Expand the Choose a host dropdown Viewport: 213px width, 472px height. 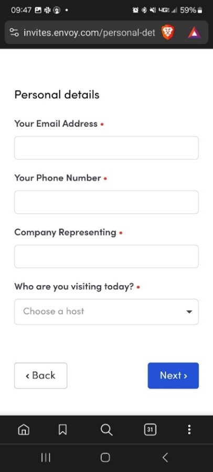point(106,312)
